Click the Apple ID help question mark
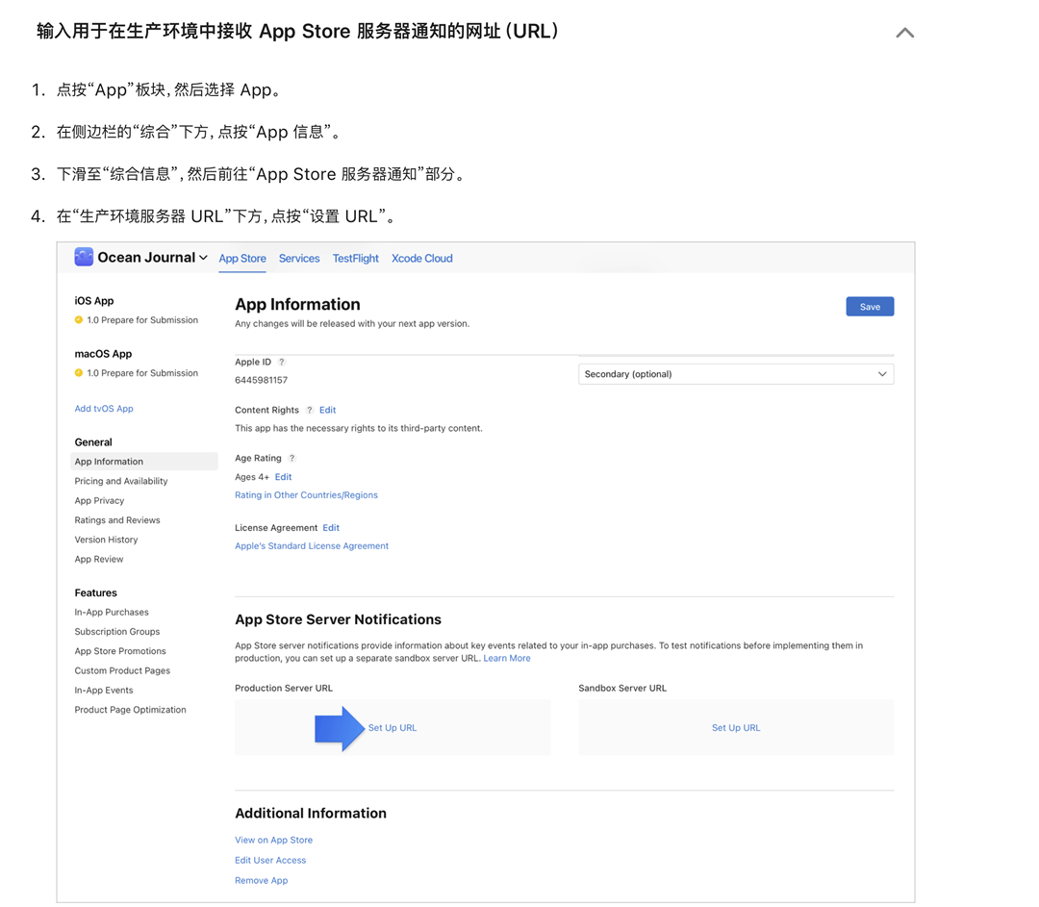Image resolution: width=1039 pixels, height=907 pixels. tap(282, 363)
